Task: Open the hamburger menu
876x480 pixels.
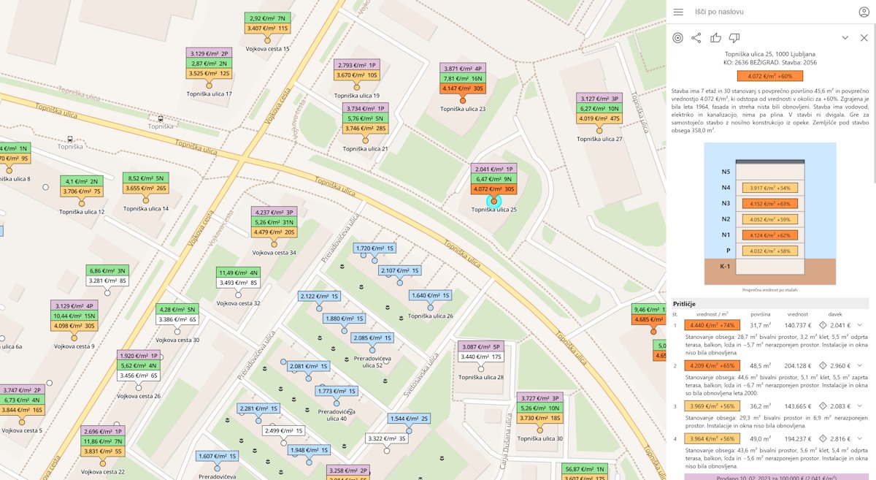Action: pyautogui.click(x=678, y=12)
